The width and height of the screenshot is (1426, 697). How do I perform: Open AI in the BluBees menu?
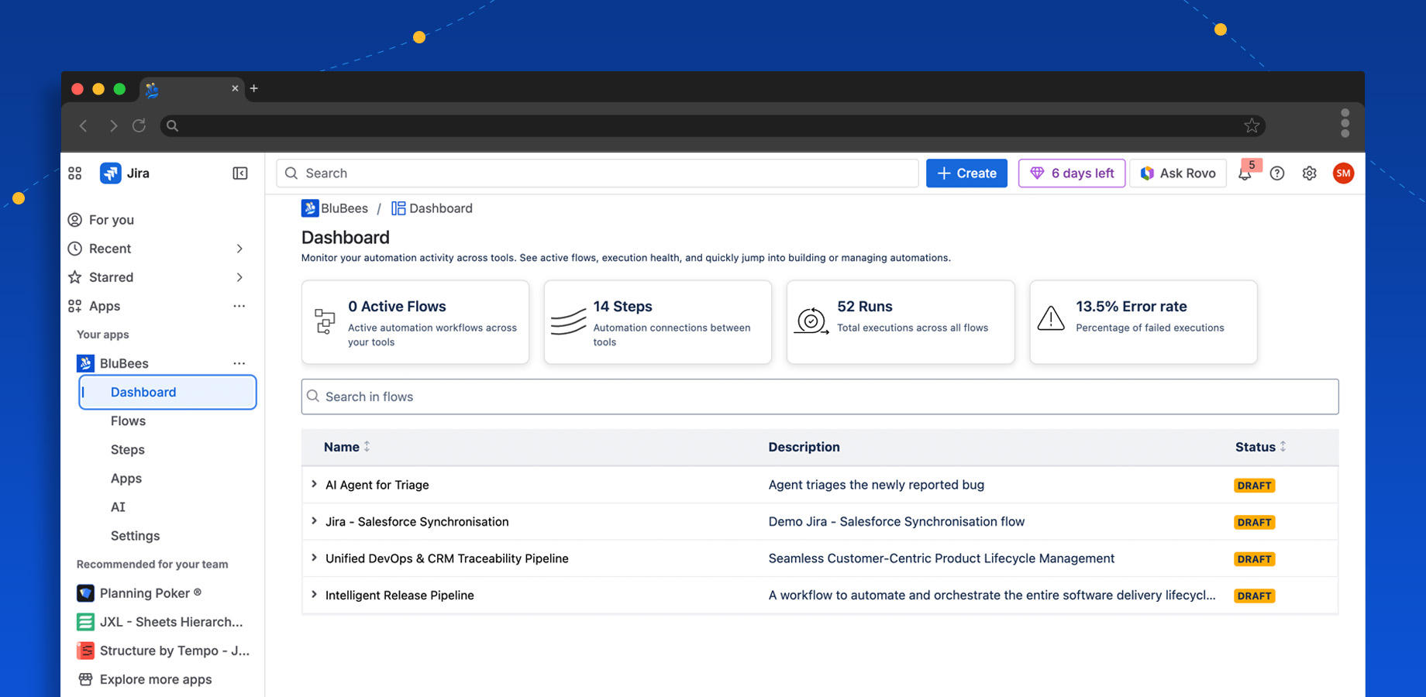(118, 507)
